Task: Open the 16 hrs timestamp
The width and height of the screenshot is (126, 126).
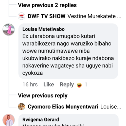Action: 30,84
